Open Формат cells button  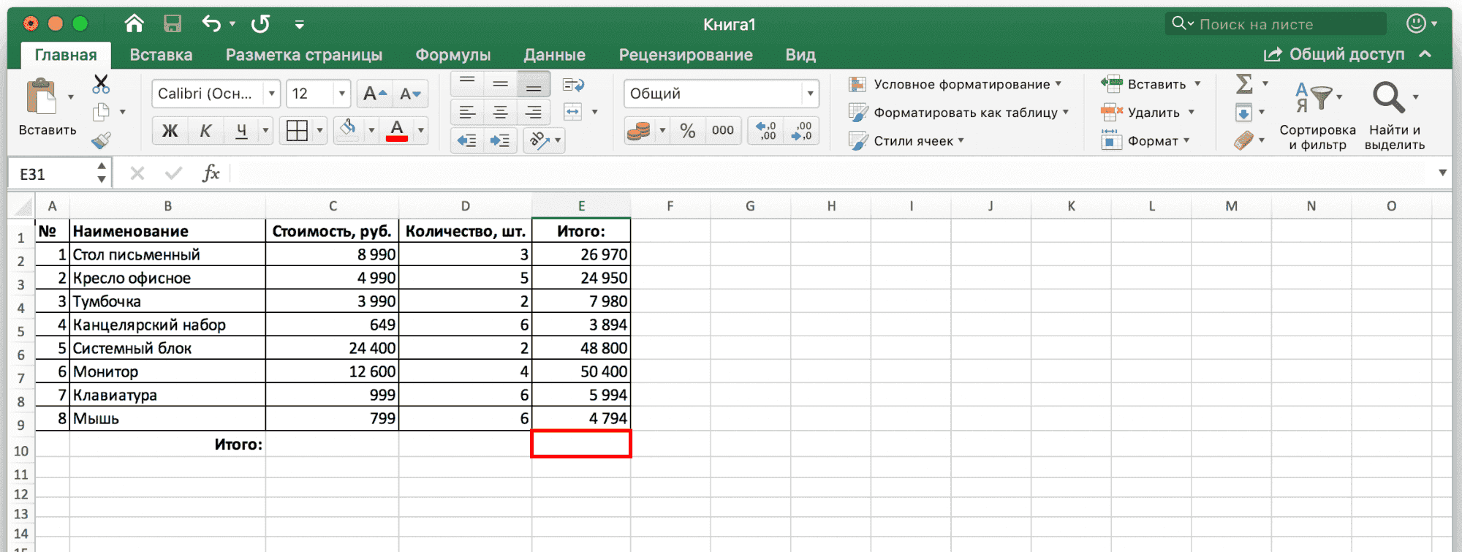(1145, 140)
